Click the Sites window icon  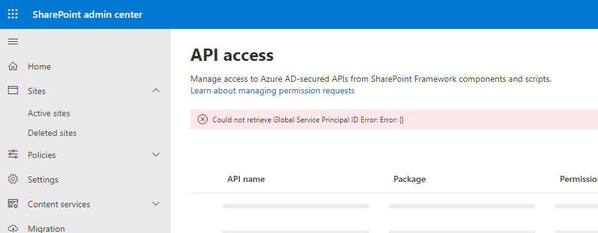13,90
